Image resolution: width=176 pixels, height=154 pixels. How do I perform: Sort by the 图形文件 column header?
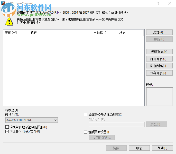[x=16, y=33]
